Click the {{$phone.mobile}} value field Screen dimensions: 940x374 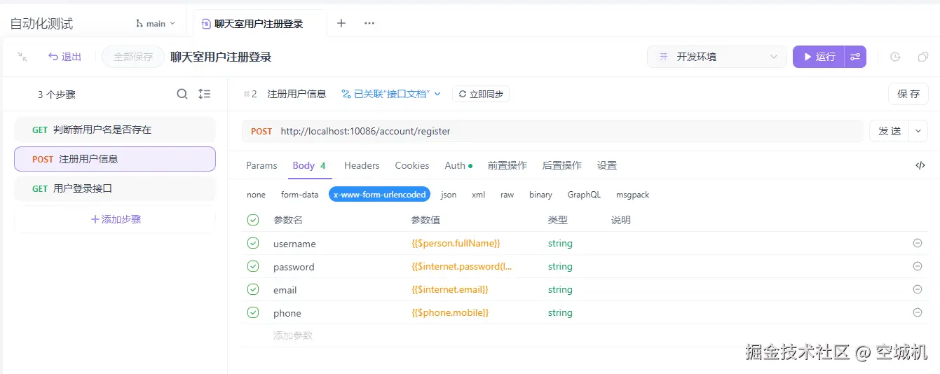[450, 312]
